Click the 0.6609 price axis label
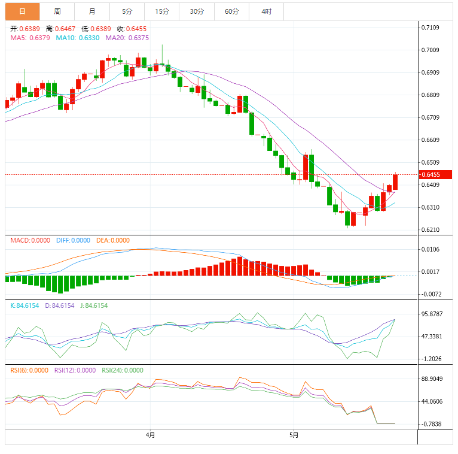The height and width of the screenshot is (454, 458). (430, 140)
